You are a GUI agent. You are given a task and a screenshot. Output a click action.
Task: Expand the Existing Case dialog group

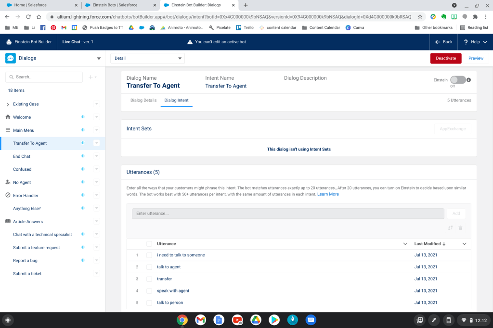(x=8, y=104)
